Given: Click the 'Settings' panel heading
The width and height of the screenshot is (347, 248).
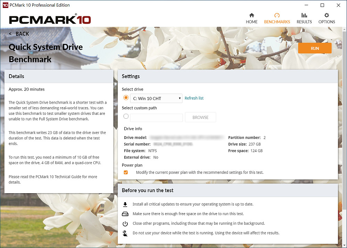Looking at the screenshot, I should point(131,76).
